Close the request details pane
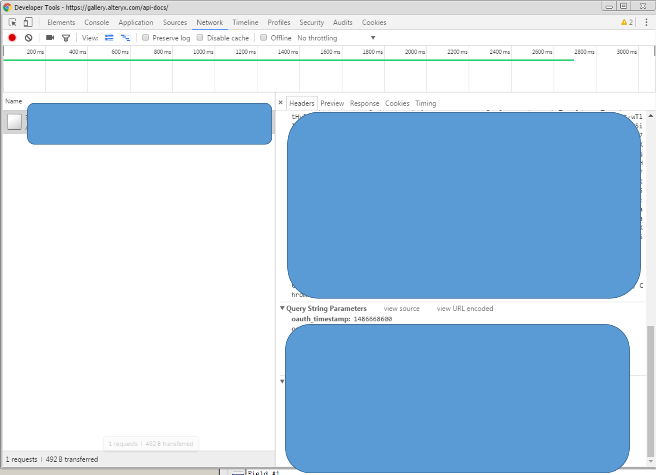The image size is (656, 475). coord(281,102)
